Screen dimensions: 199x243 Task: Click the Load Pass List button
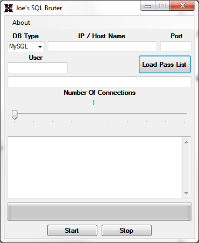165,65
